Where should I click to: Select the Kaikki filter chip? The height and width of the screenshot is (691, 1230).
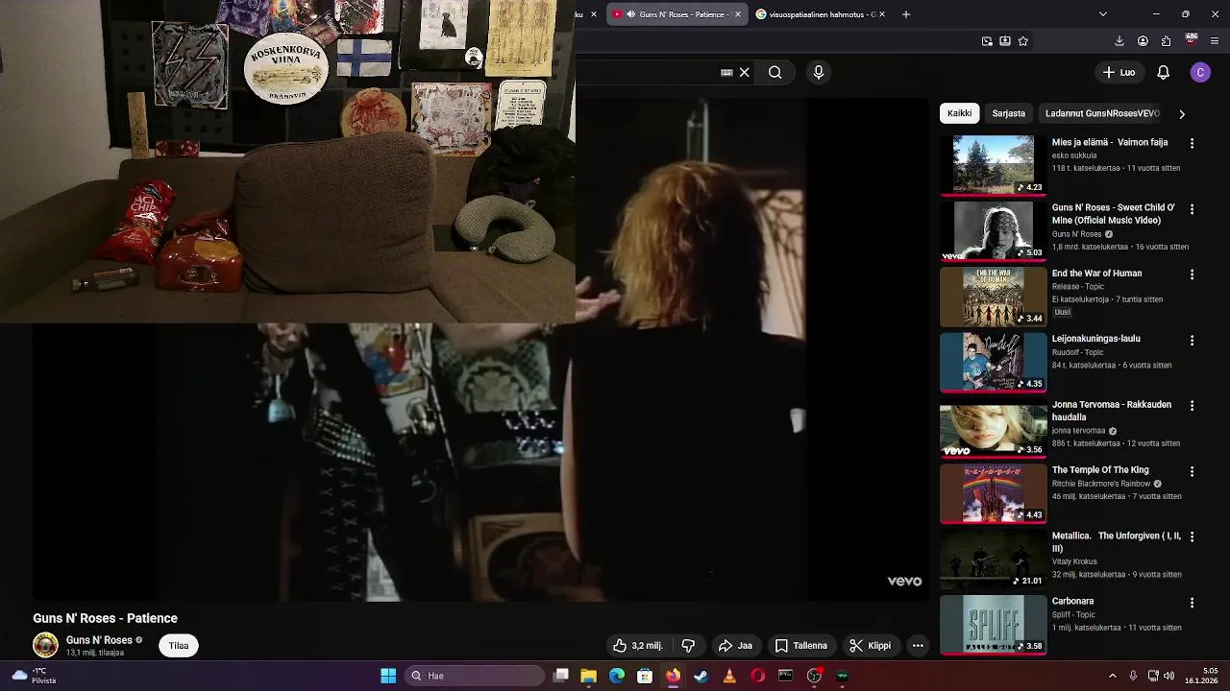point(959,113)
